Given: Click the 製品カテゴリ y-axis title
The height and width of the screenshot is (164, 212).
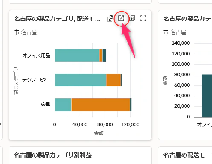Looking at the screenshot, I should click(16, 81).
